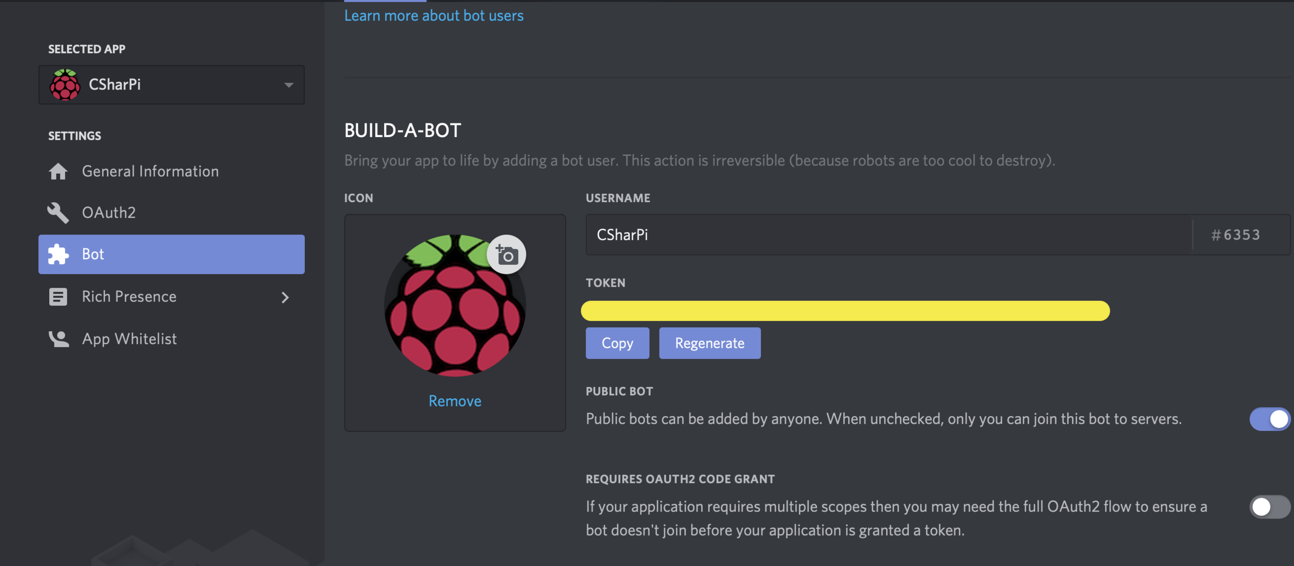
Task: Click the wrench icon next to OAuth2
Action: point(58,213)
